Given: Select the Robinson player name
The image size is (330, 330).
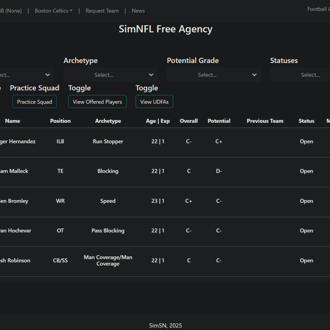Looking at the screenshot, I should (x=15, y=261).
